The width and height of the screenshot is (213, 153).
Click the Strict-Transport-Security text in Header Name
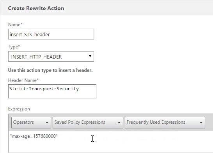(x=44, y=89)
